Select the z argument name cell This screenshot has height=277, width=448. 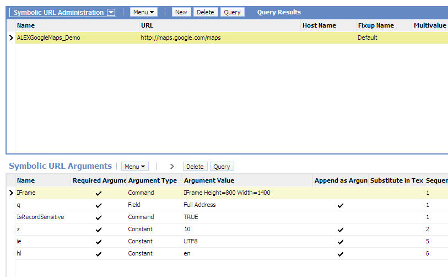43,229
